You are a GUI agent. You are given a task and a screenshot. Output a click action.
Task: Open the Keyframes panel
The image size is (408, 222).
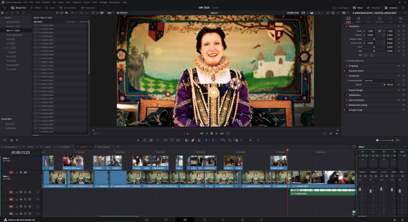[x=88, y=8]
